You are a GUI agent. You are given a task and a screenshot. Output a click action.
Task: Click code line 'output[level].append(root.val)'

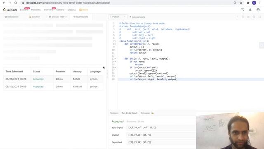pyautogui.click(x=149, y=73)
